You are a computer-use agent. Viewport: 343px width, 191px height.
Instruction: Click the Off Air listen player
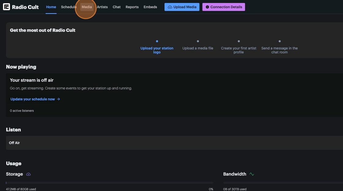(x=174, y=143)
